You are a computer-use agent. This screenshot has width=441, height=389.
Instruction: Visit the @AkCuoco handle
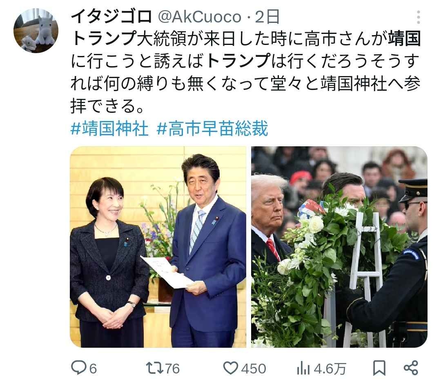(x=200, y=17)
